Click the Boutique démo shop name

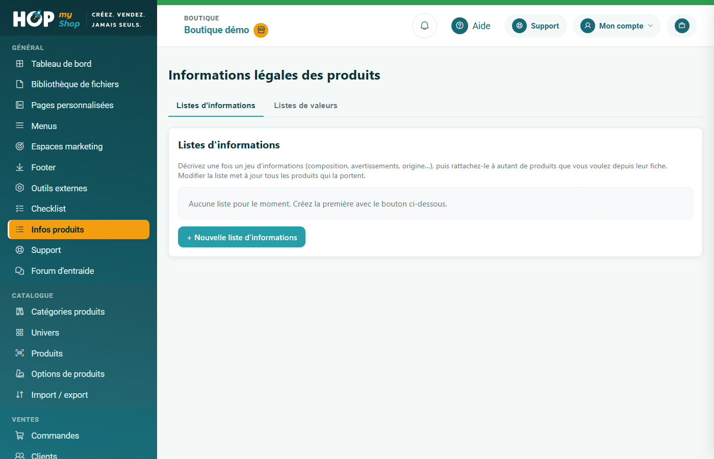(217, 30)
